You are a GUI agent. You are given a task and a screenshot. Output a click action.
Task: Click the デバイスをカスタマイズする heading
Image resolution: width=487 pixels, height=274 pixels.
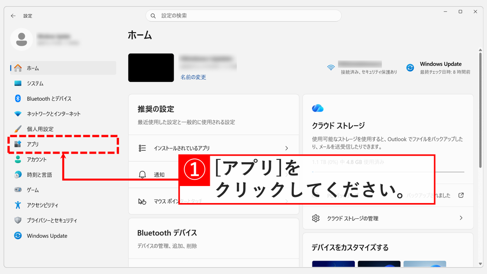click(350, 247)
